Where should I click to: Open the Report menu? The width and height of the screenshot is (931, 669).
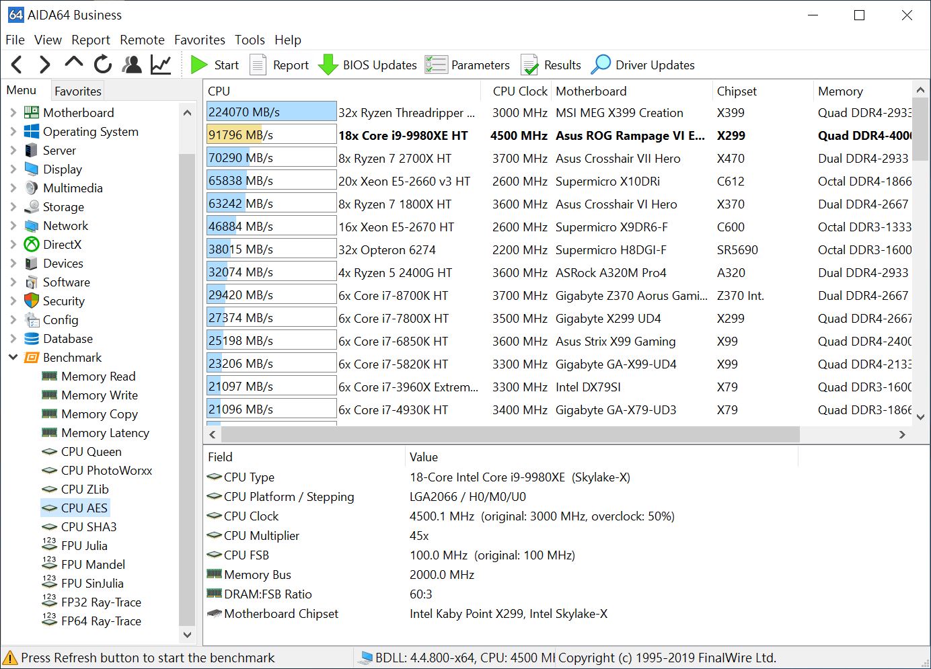coord(91,40)
